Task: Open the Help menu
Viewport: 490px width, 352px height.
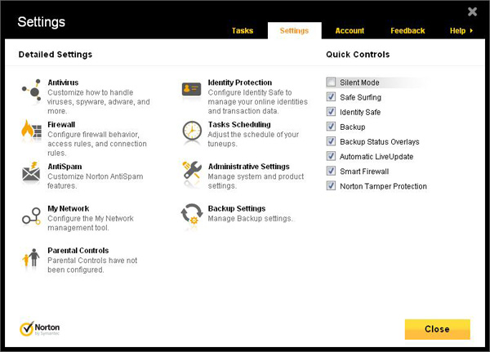Action: click(457, 31)
